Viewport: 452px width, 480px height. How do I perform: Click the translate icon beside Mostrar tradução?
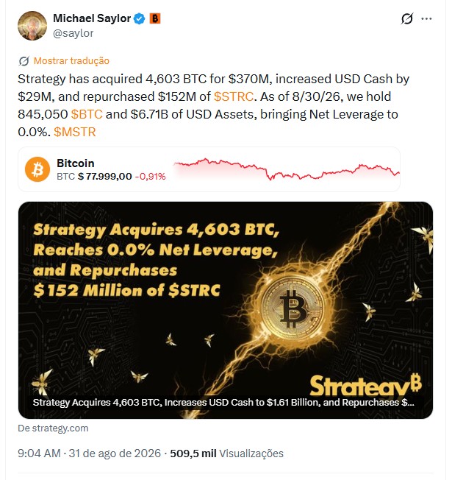(24, 61)
